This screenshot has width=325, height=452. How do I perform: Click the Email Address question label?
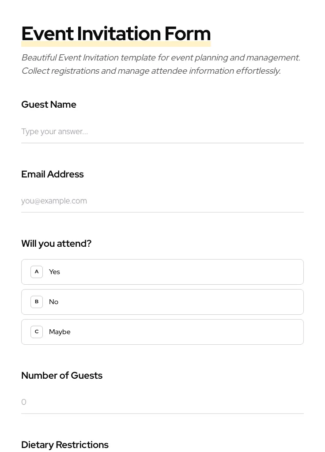pos(52,174)
